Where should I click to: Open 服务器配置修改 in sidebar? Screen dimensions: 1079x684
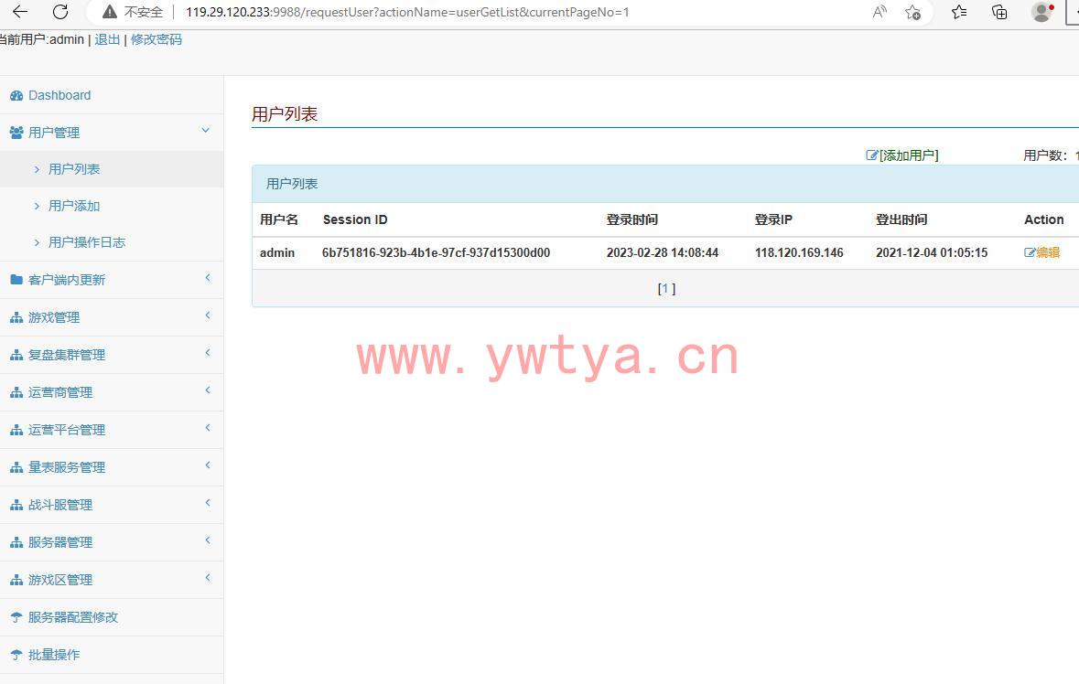click(x=73, y=617)
